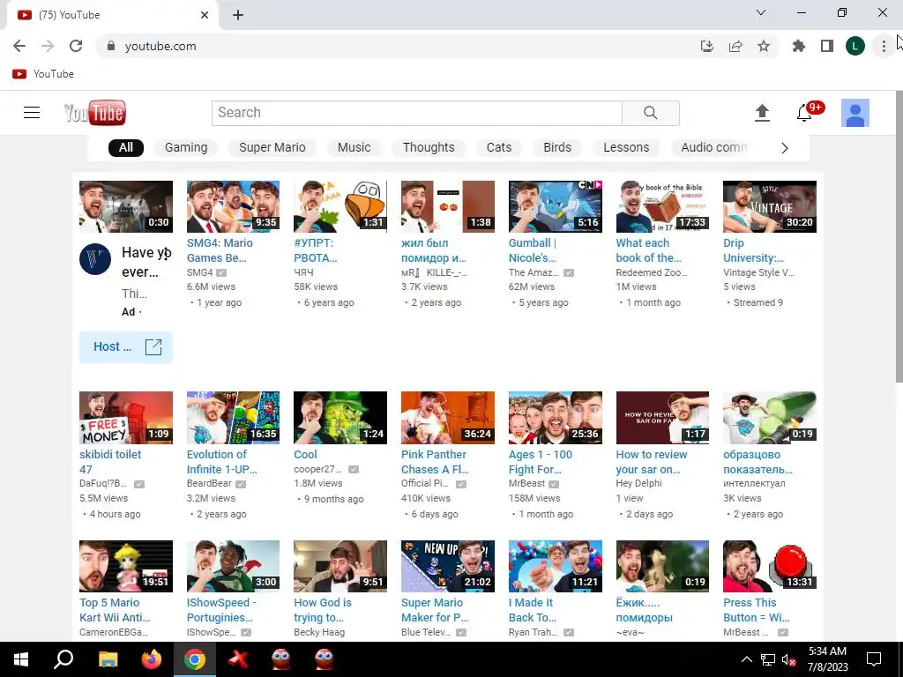
Task: Open the 13:31 red button thumbnail
Action: [769, 566]
